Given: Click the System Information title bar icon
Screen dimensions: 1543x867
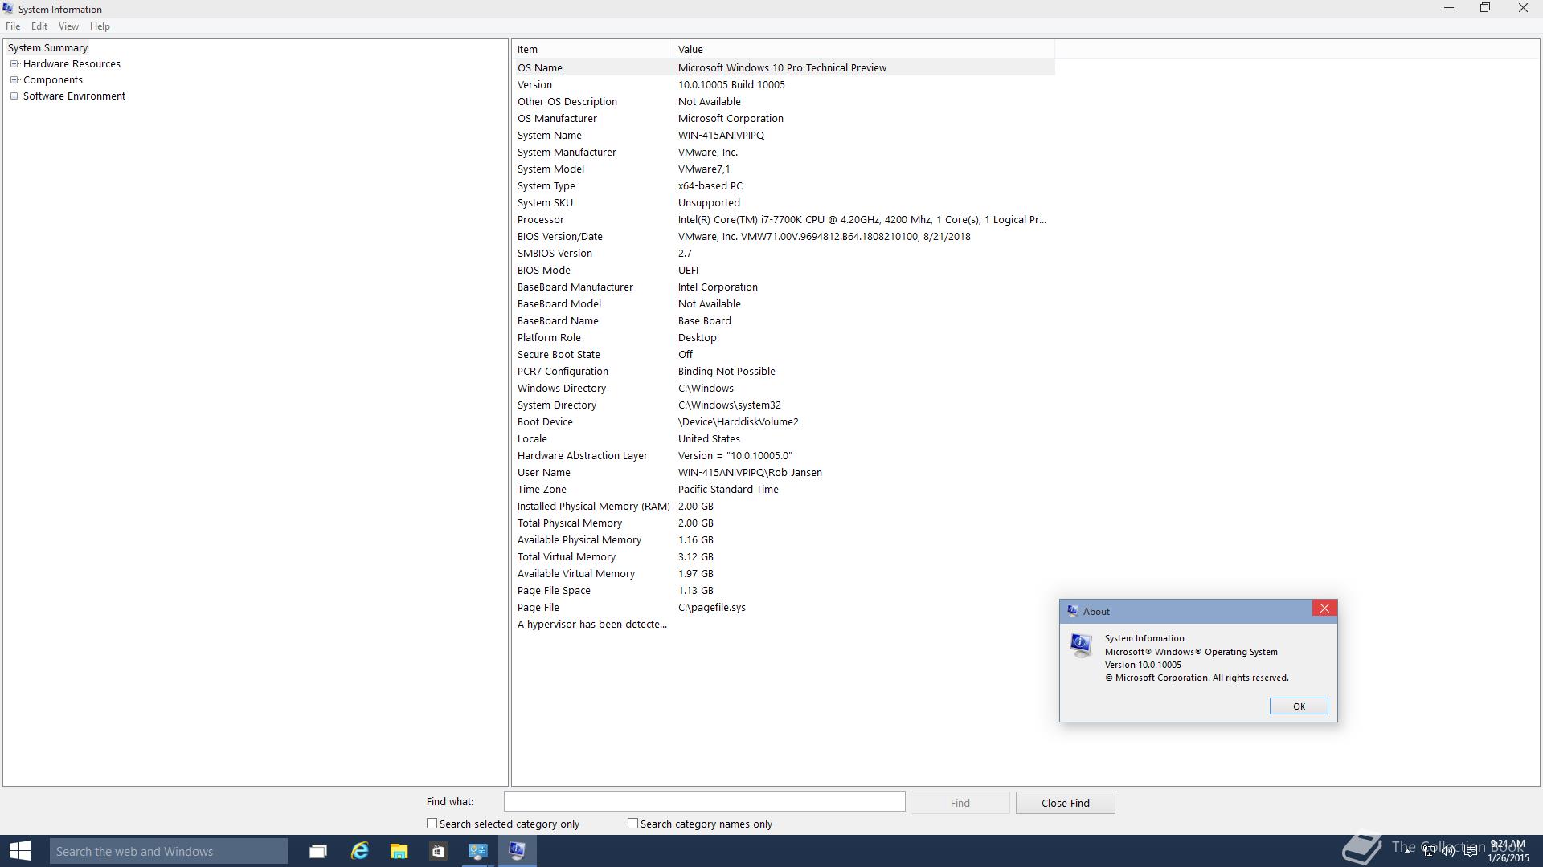Looking at the screenshot, I should pyautogui.click(x=8, y=9).
